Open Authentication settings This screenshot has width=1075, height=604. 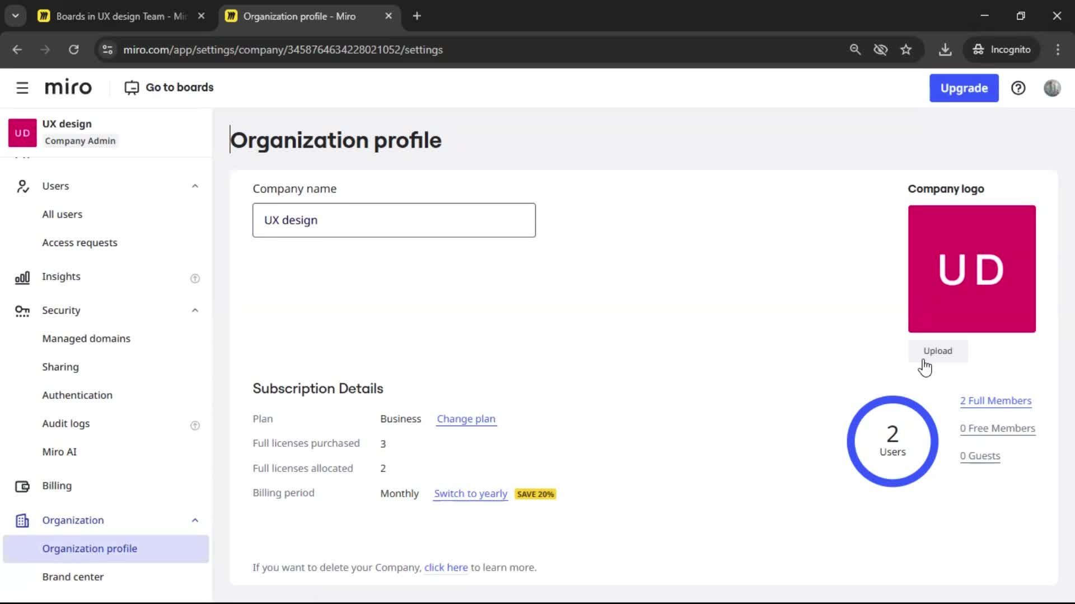(x=77, y=395)
